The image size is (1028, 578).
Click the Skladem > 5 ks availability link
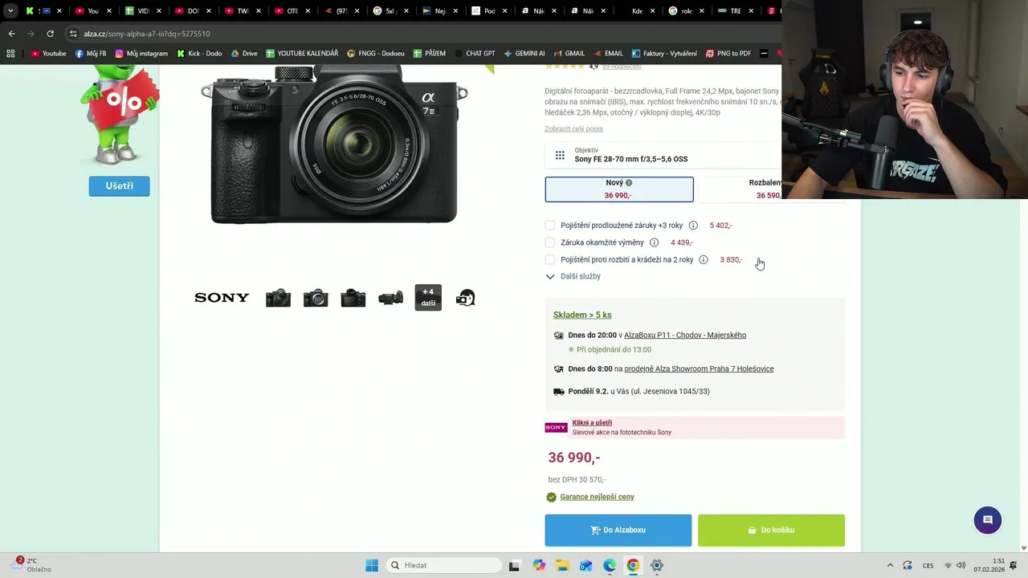point(582,315)
